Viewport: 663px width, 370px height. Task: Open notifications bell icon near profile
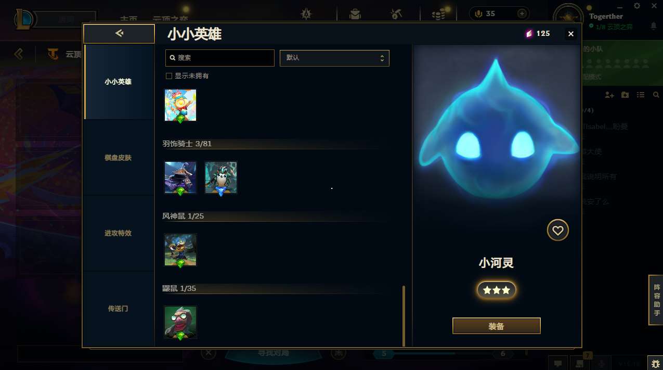click(654, 25)
